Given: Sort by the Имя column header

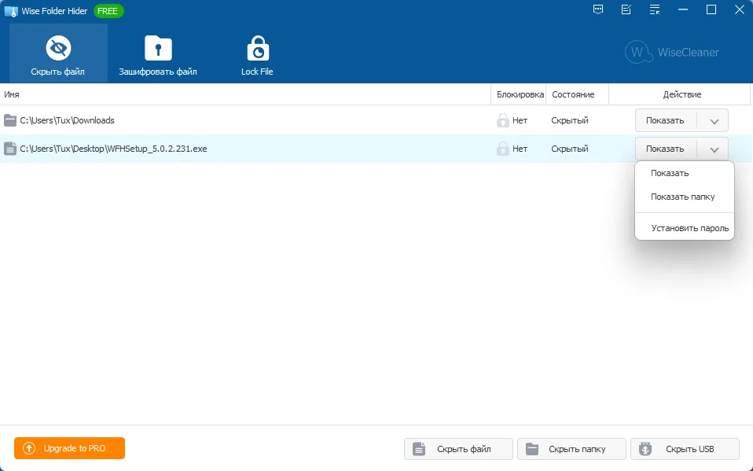Looking at the screenshot, I should click(x=245, y=94).
